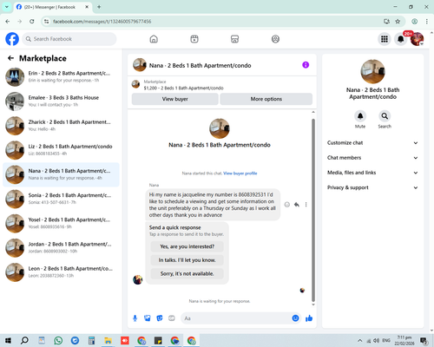
Task: Open the Yosel conversation
Action: 61,224
